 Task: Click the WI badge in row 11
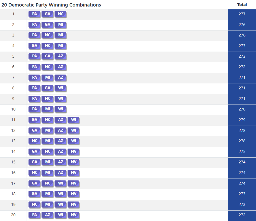(x=74, y=120)
